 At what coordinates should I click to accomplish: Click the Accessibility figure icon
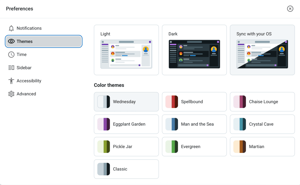click(11, 81)
